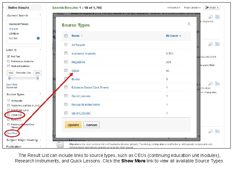Click preview icon above the 'RLS and silent' text

210,44
